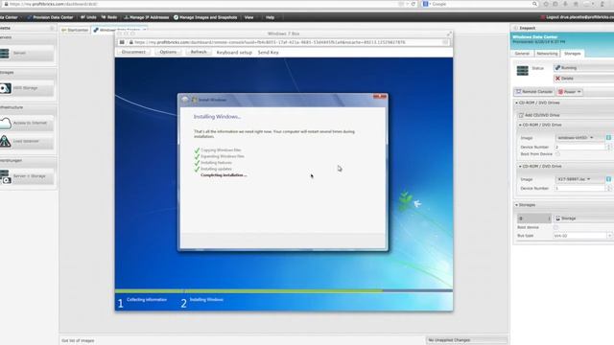Collapse the Storages section in Inspector
Screen dimensions: 614x345
click(516, 205)
